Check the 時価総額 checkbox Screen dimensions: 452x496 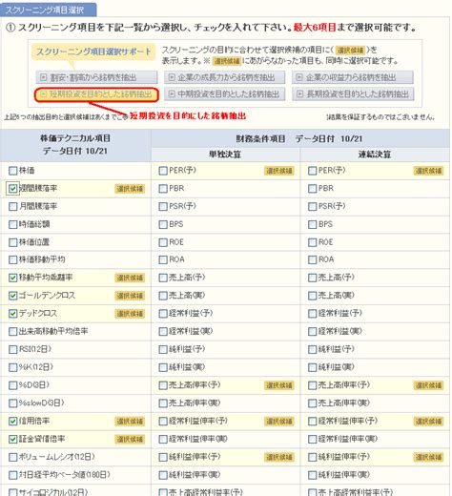(12, 224)
